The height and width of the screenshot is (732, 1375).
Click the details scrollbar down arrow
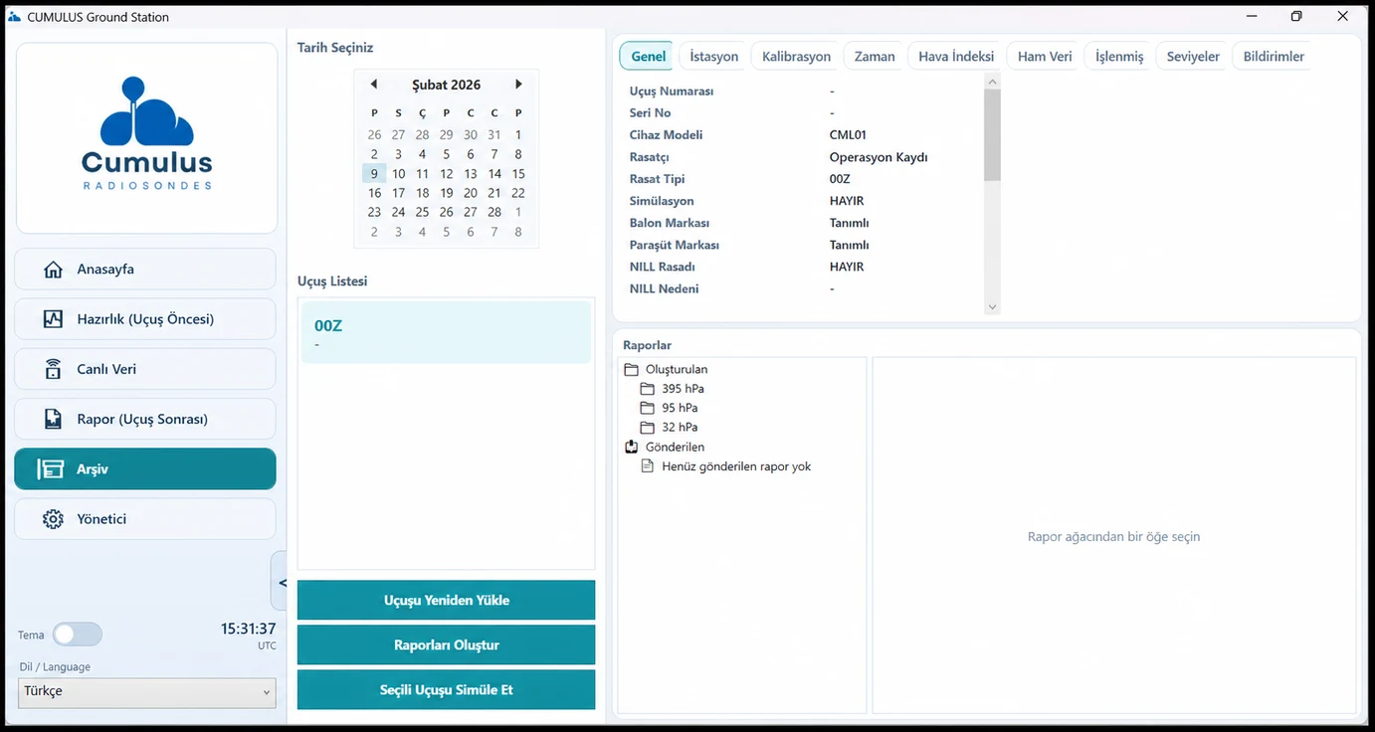pos(992,307)
